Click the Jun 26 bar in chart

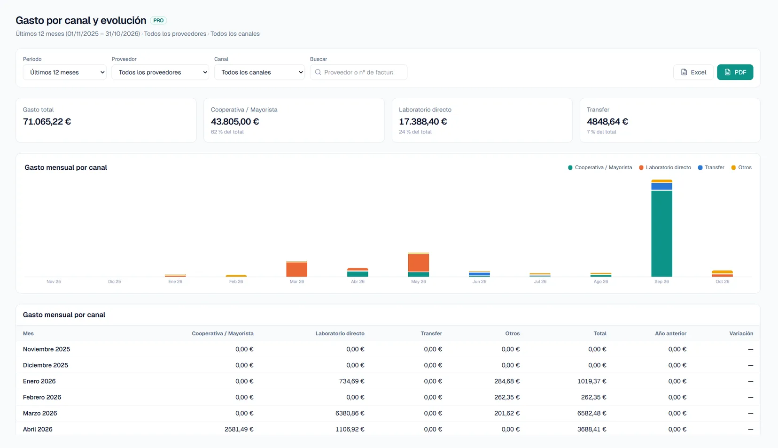(x=479, y=274)
